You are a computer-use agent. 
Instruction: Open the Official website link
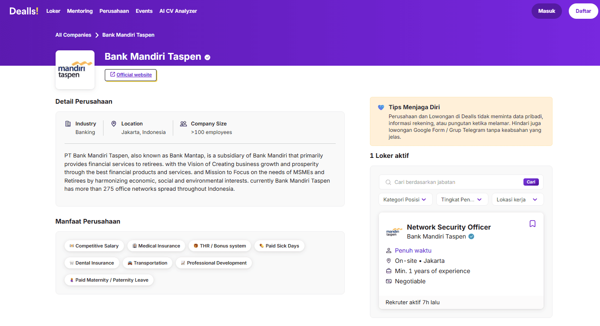(x=131, y=75)
